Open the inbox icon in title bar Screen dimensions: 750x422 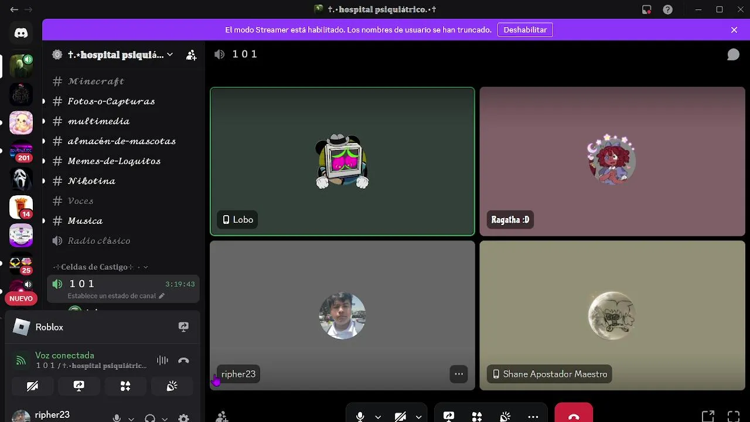pyautogui.click(x=646, y=9)
